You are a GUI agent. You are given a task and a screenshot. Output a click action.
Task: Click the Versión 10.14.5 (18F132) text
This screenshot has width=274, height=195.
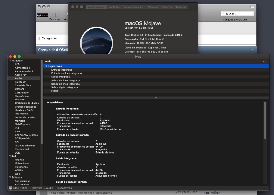[x=139, y=28]
